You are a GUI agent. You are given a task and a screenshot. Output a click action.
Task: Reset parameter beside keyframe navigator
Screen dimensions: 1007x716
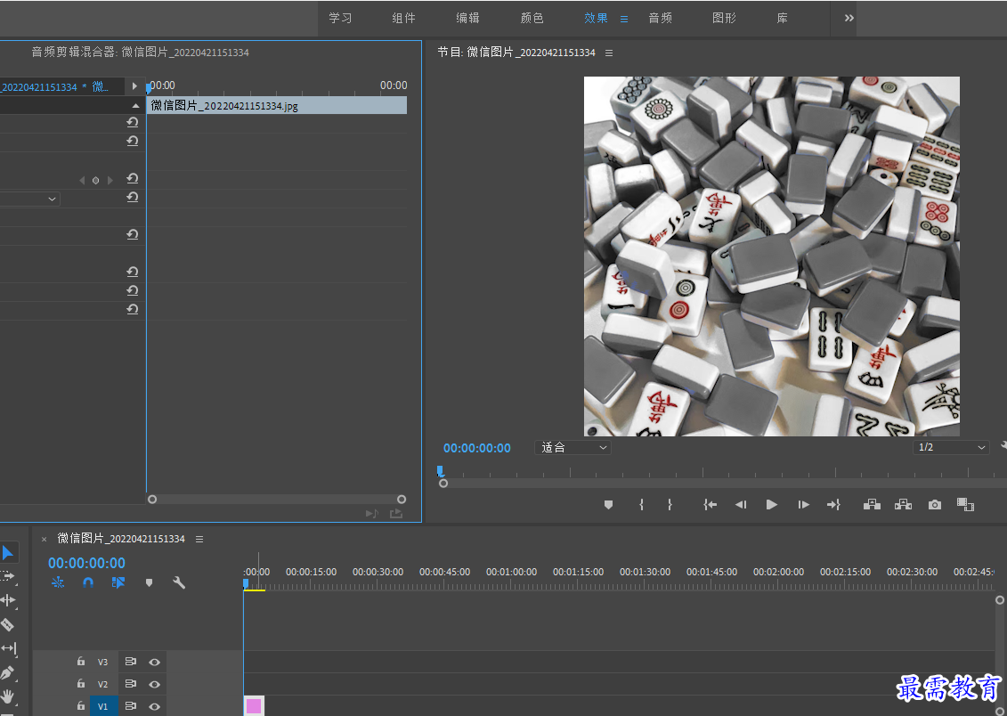(133, 178)
